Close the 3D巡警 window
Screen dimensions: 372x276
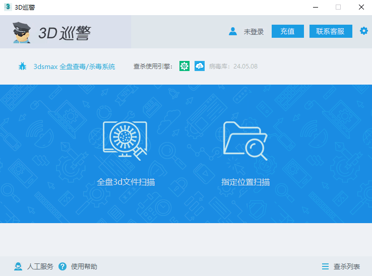(361, 7)
